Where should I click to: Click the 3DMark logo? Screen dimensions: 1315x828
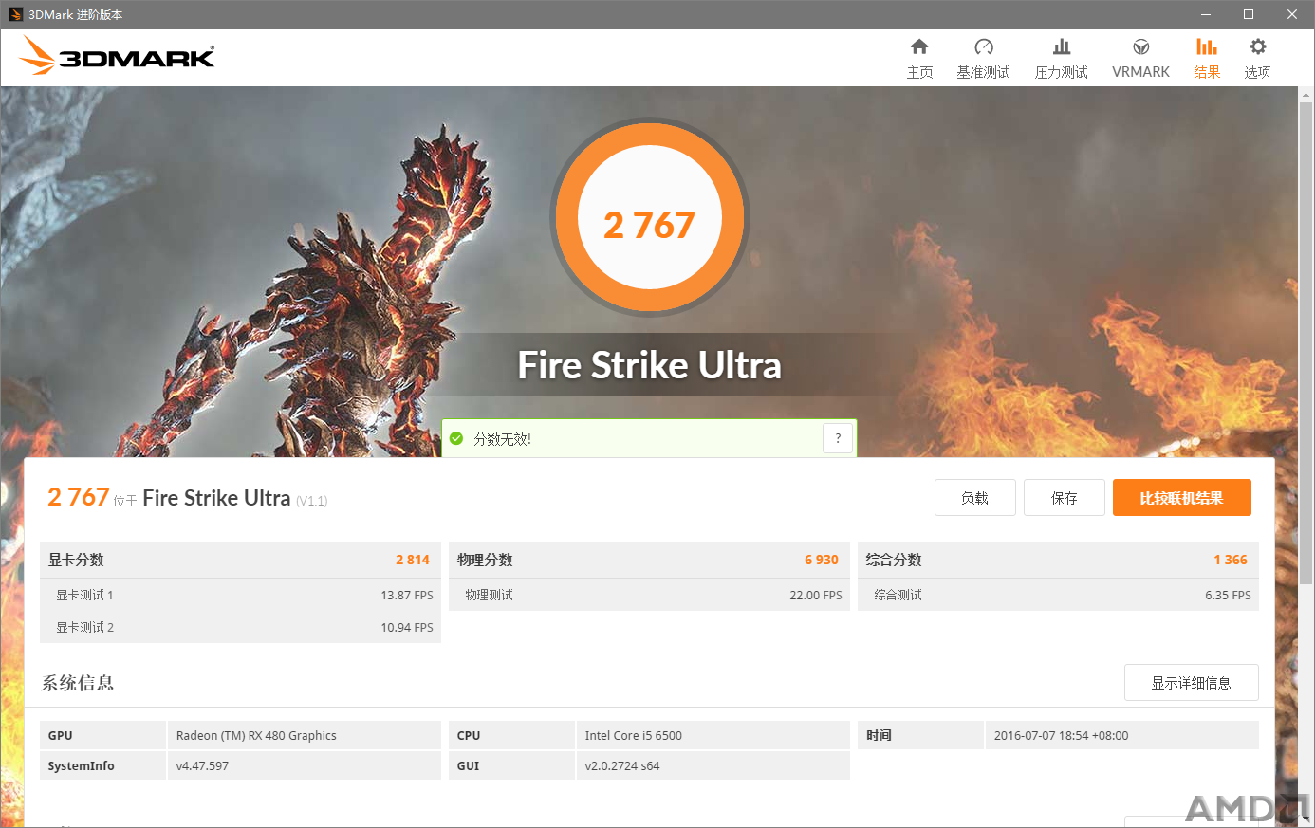click(x=118, y=56)
